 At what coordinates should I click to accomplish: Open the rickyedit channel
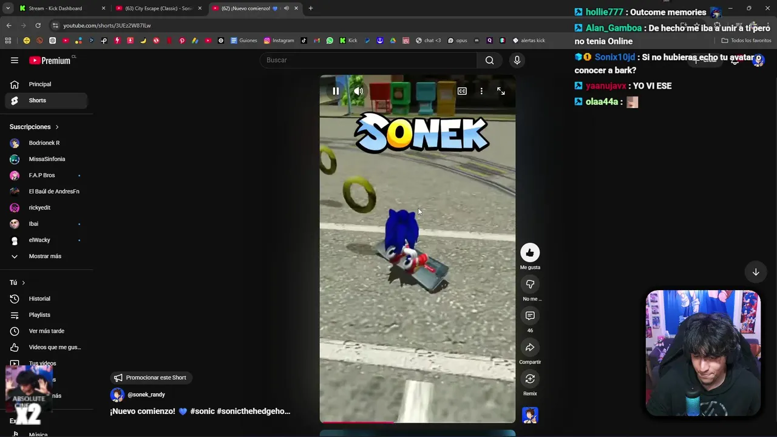click(46, 208)
